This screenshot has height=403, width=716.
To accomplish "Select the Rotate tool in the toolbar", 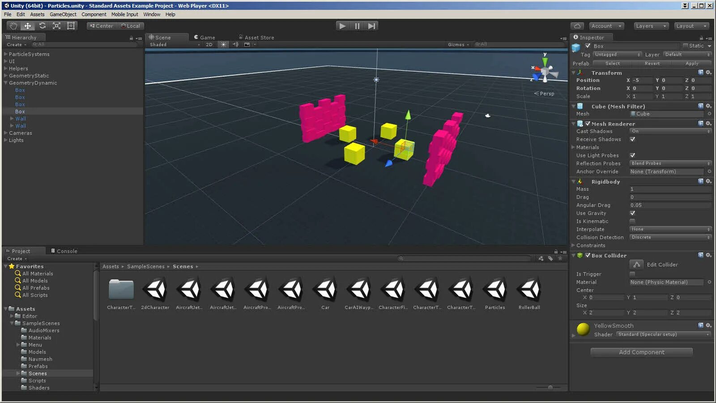I will tap(43, 26).
